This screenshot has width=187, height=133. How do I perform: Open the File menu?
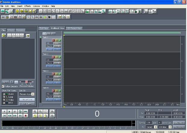[2, 6]
